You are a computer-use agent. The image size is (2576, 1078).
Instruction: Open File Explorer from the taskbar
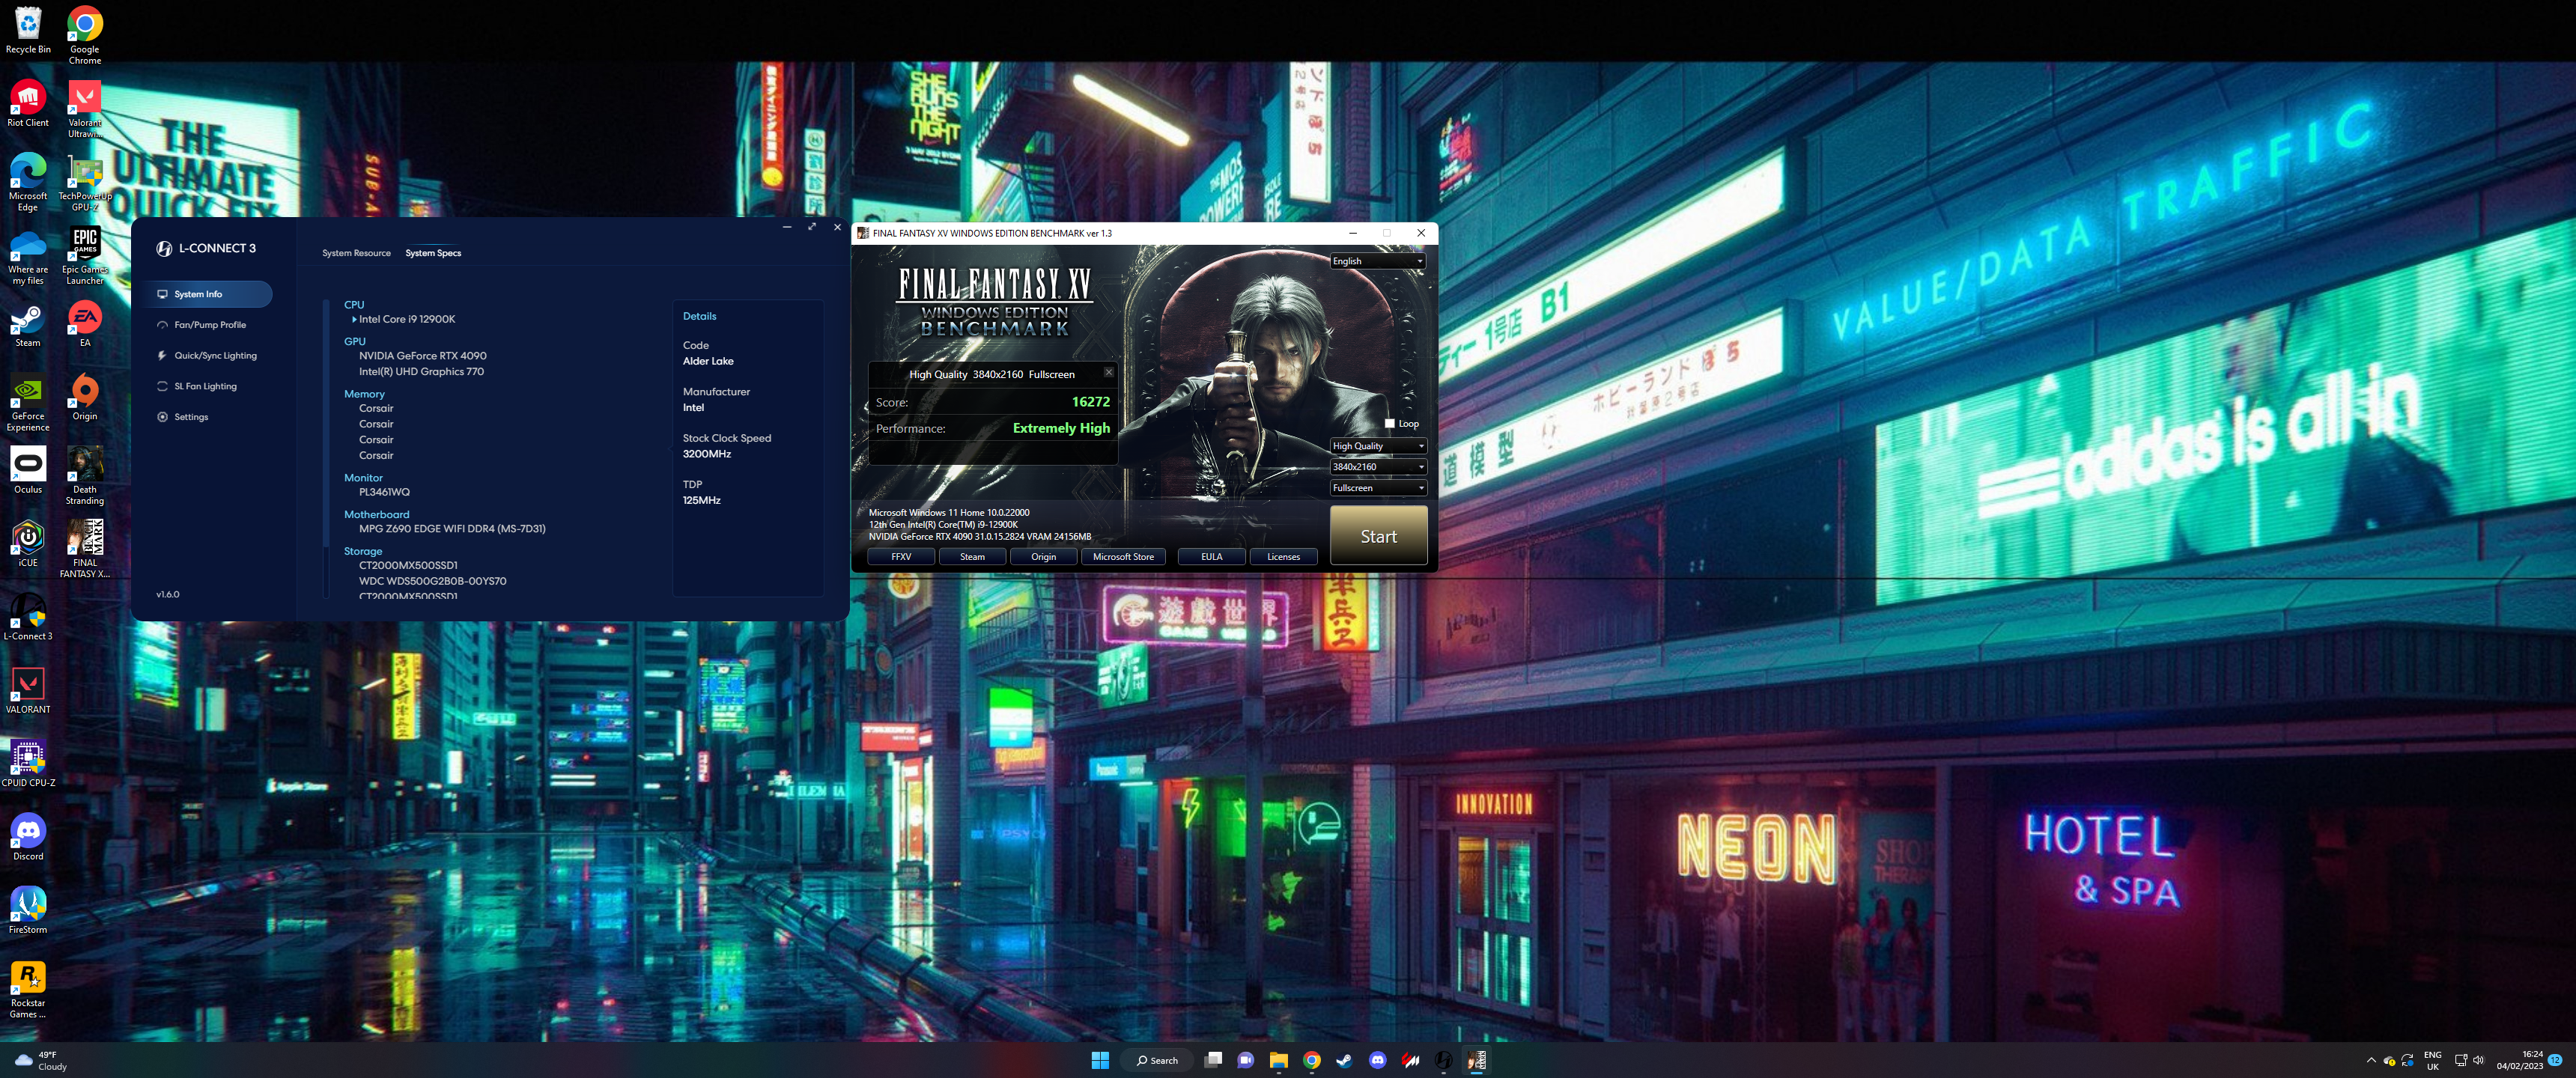1278,1060
